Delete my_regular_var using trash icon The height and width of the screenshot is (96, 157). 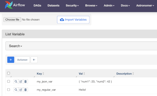[26, 90]
